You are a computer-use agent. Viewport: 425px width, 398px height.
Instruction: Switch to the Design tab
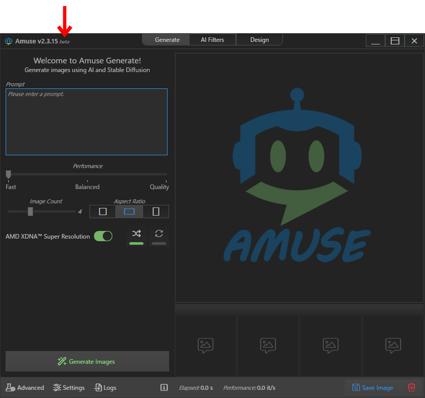coord(259,40)
